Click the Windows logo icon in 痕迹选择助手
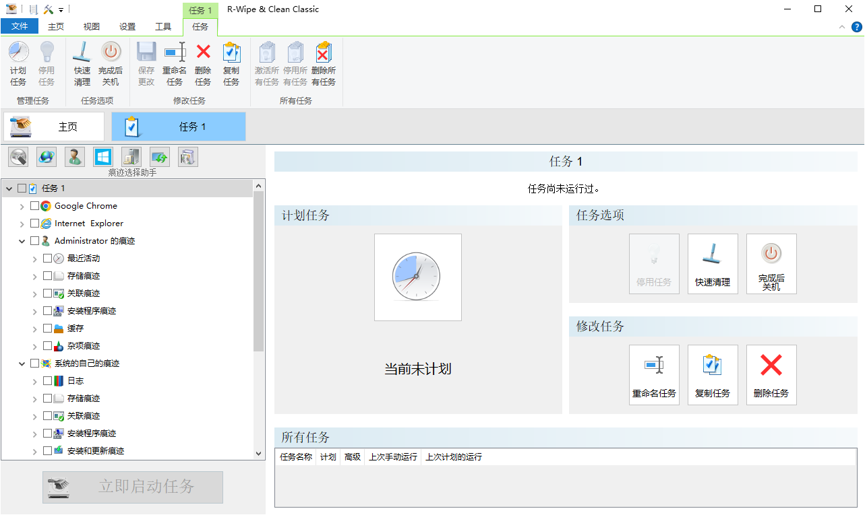The image size is (865, 515). (x=103, y=157)
